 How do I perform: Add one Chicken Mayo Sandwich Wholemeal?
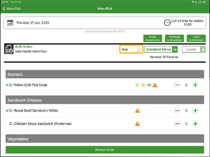point(195,124)
